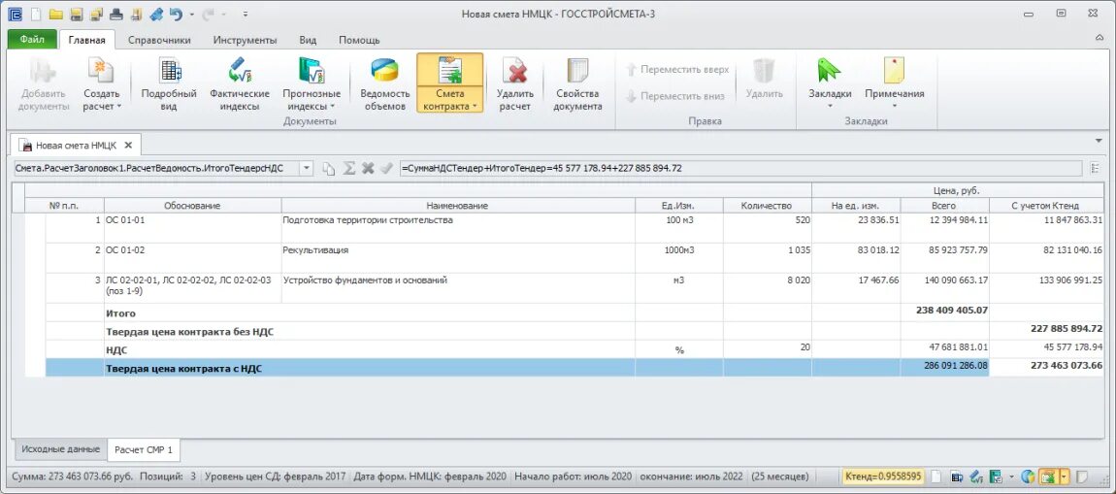The image size is (1116, 494).
Task: Open the Файл menu
Action: point(32,40)
